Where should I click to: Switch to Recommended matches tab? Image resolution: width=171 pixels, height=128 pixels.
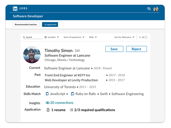26,25
